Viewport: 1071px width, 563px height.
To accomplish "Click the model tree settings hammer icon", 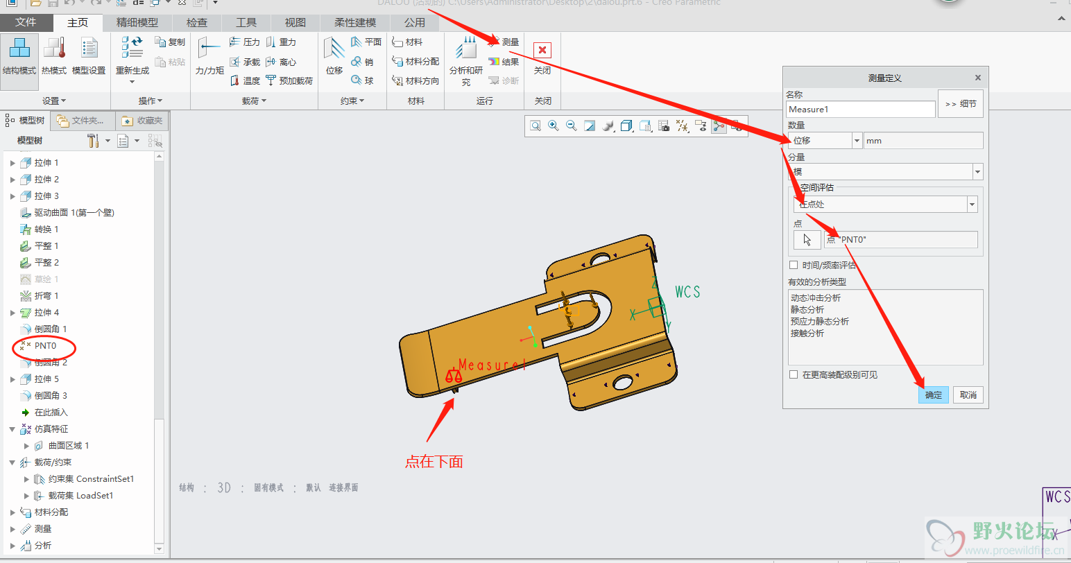I will coord(93,141).
